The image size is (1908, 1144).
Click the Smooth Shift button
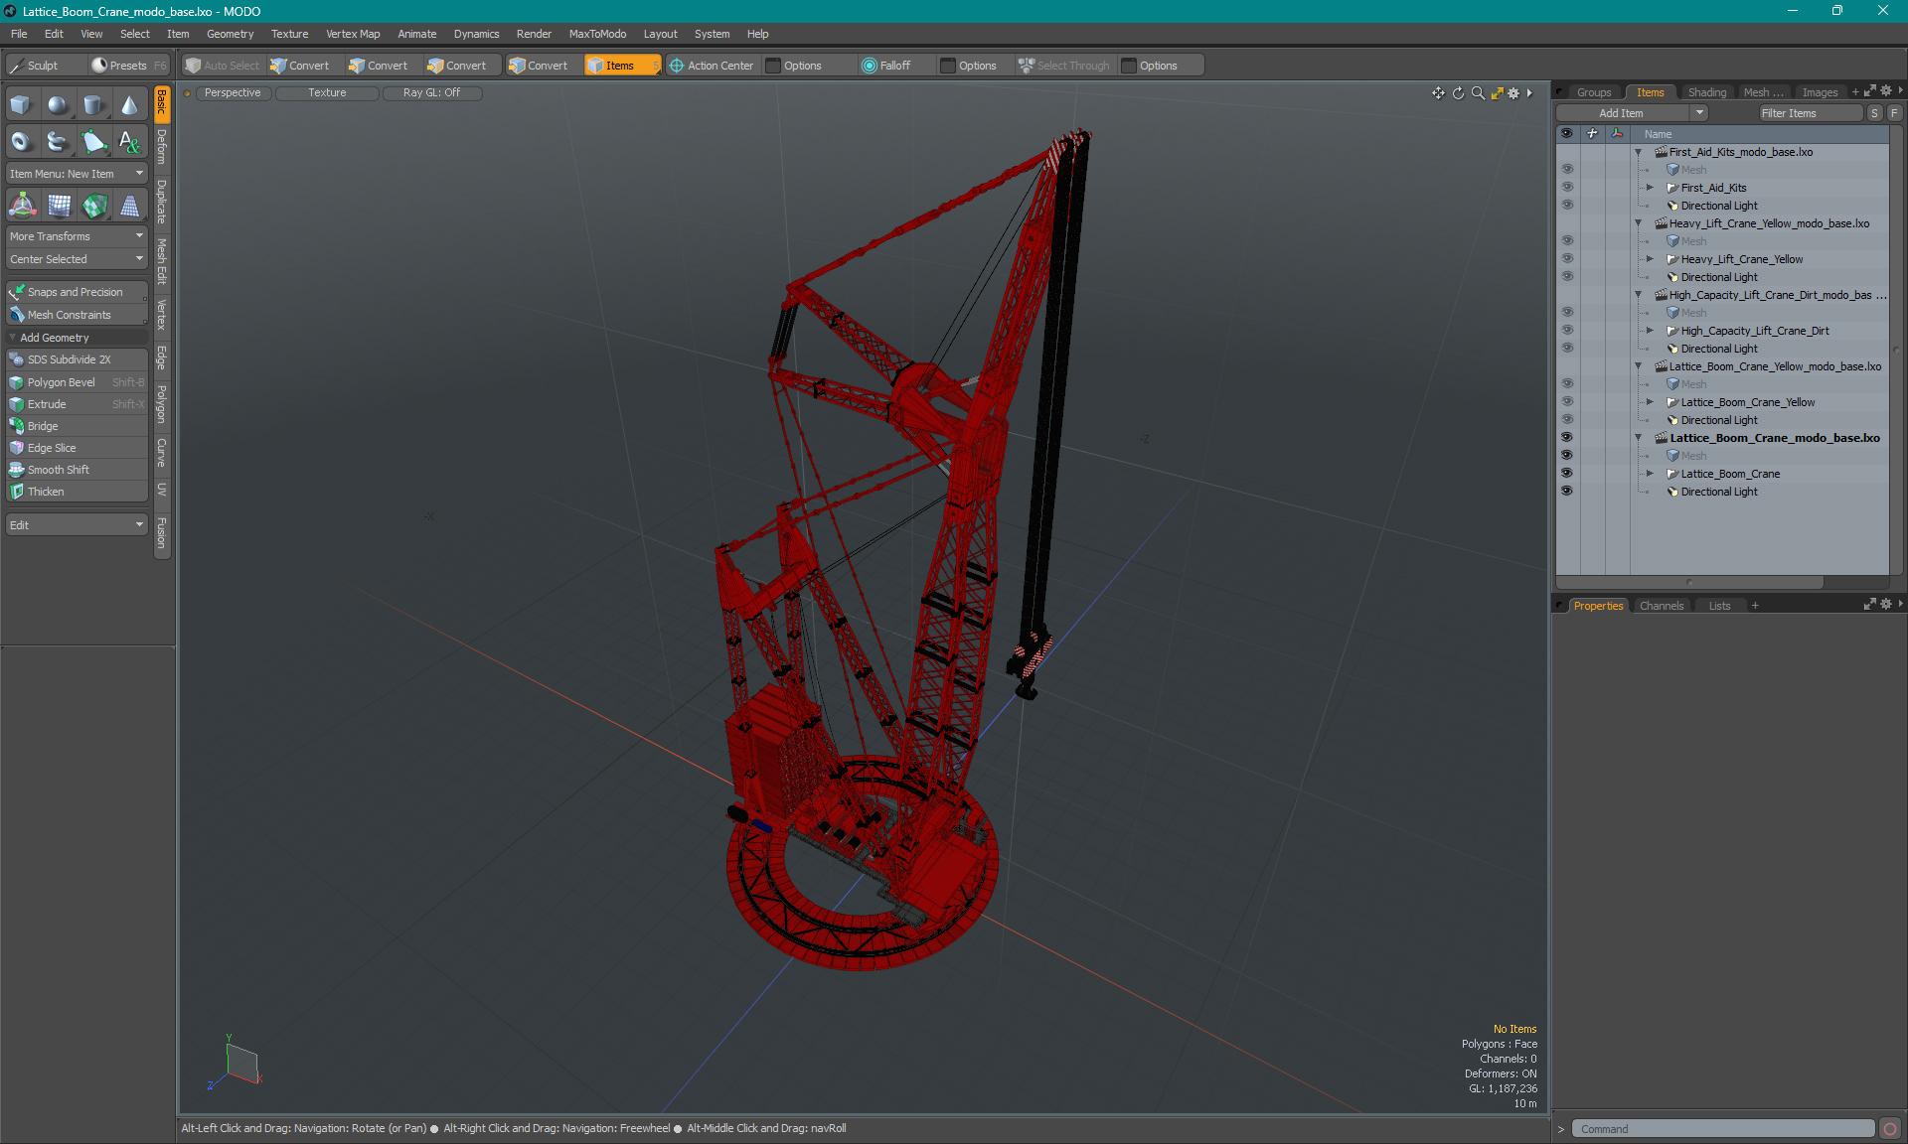click(x=78, y=470)
